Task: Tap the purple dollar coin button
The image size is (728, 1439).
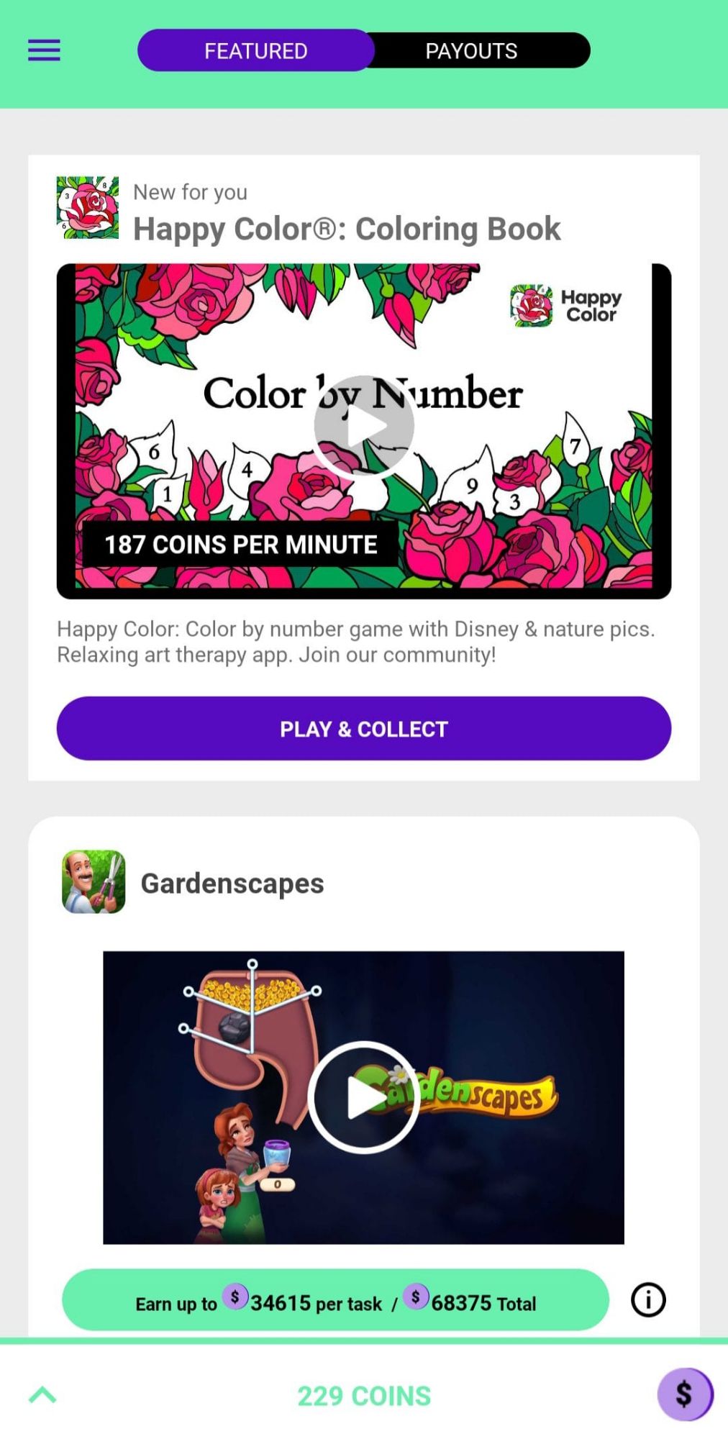Action: 685,1394
